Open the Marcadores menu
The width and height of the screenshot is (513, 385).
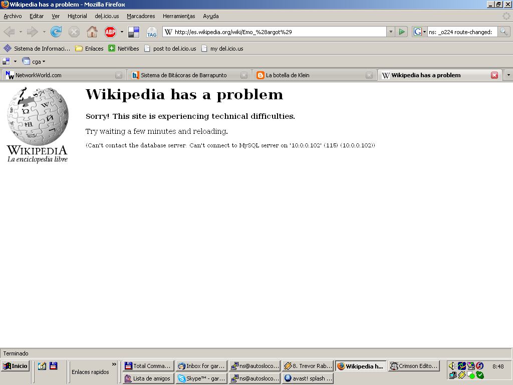(141, 16)
